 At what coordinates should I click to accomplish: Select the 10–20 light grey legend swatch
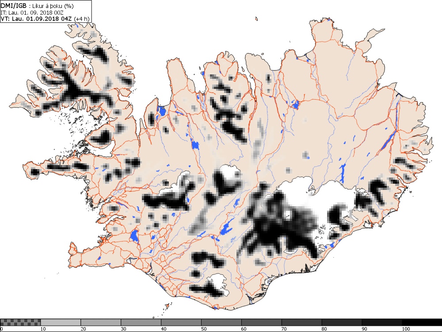[x=61, y=322]
